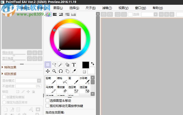
Task: Click the lock pixels pencil icon
Action: point(23,91)
